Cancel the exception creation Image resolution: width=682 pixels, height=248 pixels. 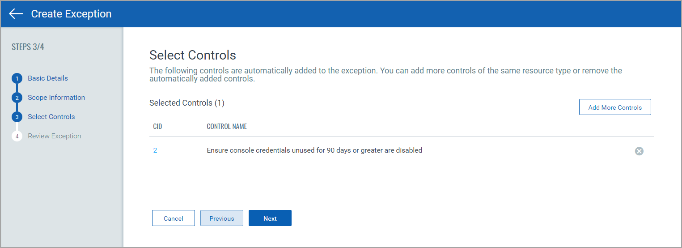point(174,218)
